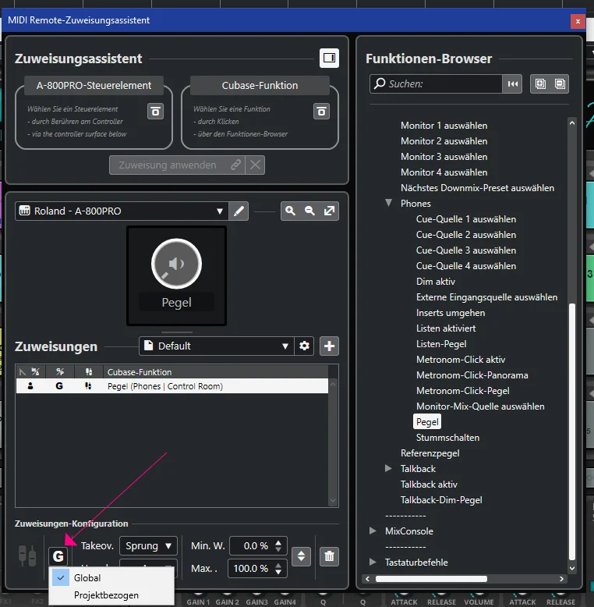Select Talkback aktiv function
The height and width of the screenshot is (607, 594).
tap(429, 485)
